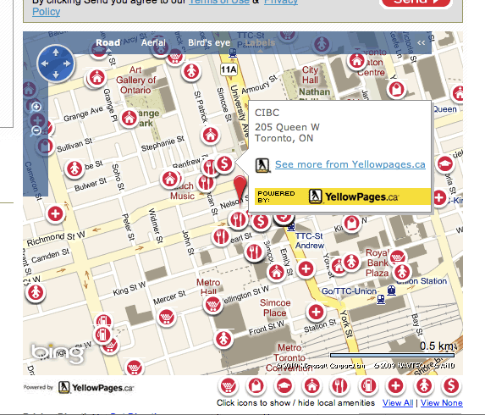
Task: Click baby pin left of Royal Bank Plaza
Action: click(351, 262)
